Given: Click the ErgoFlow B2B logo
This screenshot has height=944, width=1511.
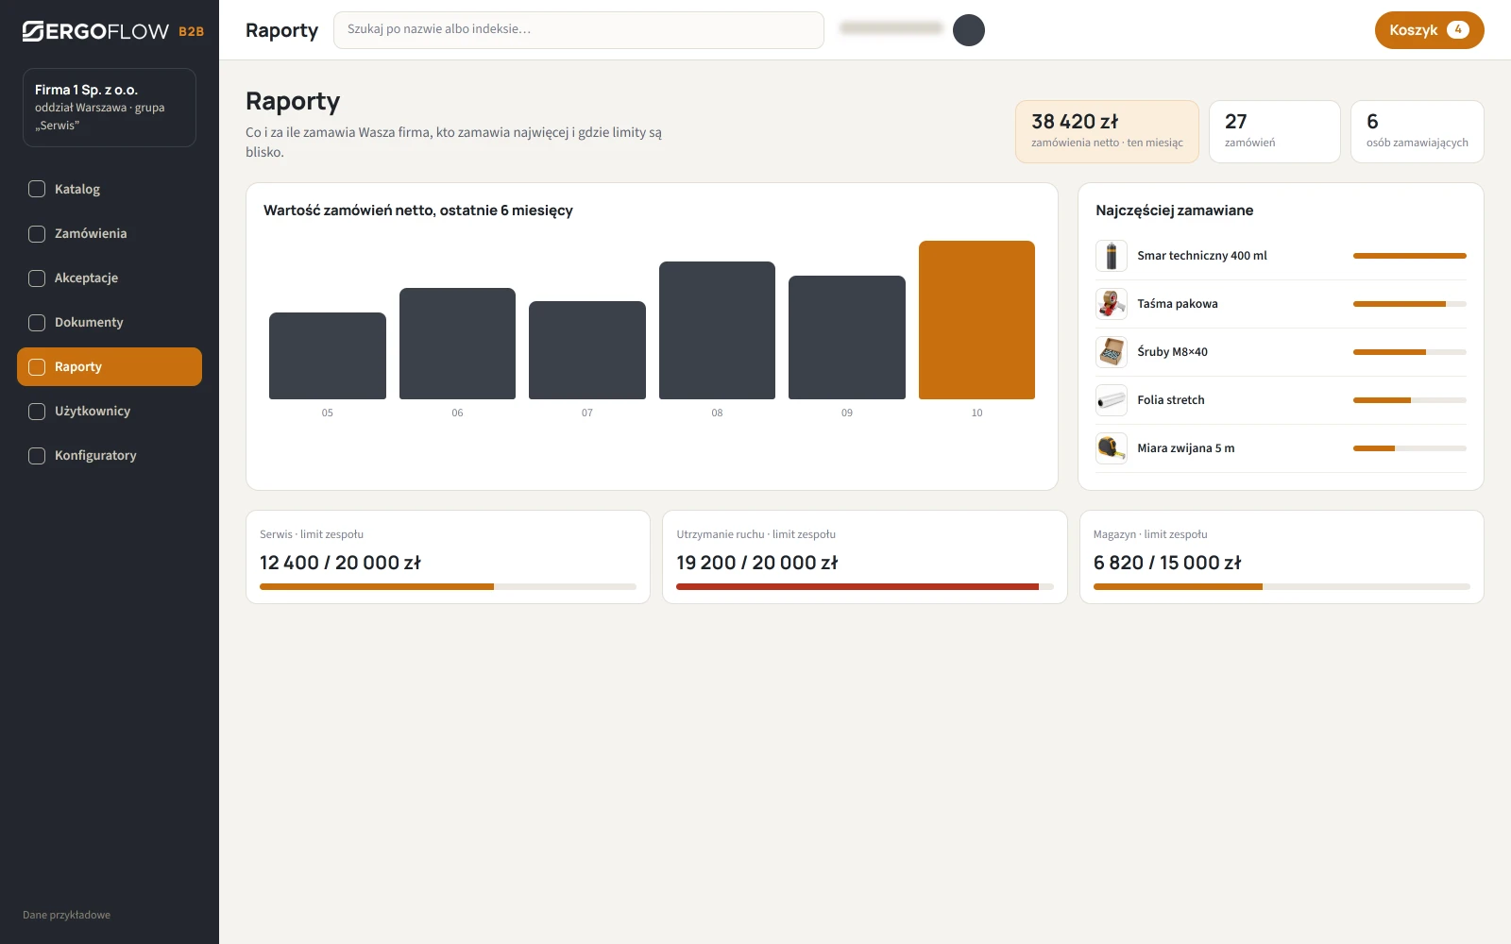Looking at the screenshot, I should (x=113, y=31).
